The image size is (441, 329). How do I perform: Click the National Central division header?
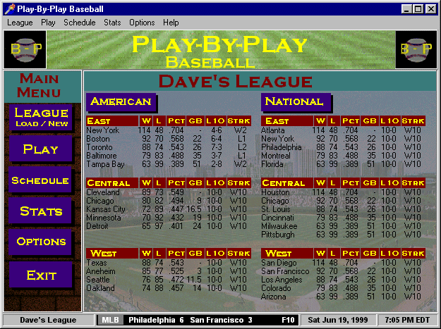287,183
